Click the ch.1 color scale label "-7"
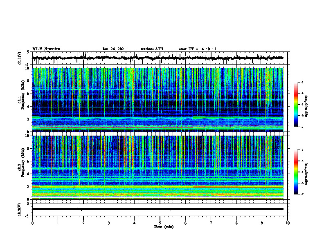324x250 pixels. pyautogui.click(x=301, y=127)
